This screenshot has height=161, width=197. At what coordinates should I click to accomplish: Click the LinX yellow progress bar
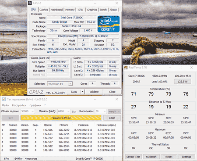(x=61, y=118)
